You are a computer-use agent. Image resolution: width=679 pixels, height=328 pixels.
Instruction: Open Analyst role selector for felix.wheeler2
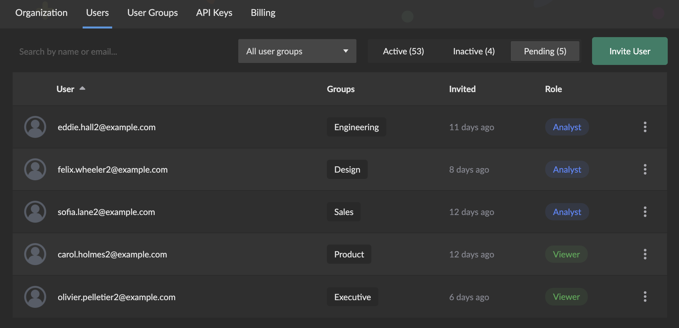[567, 170]
